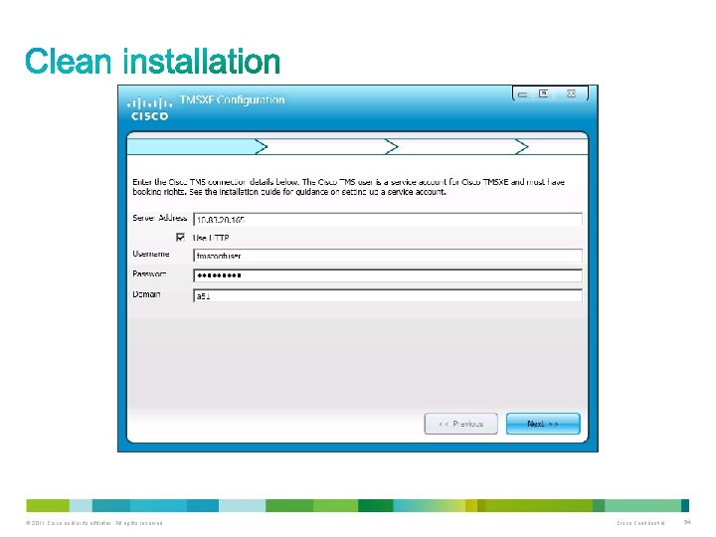
Task: Click the Cisco logo in title bar
Action: [149, 108]
